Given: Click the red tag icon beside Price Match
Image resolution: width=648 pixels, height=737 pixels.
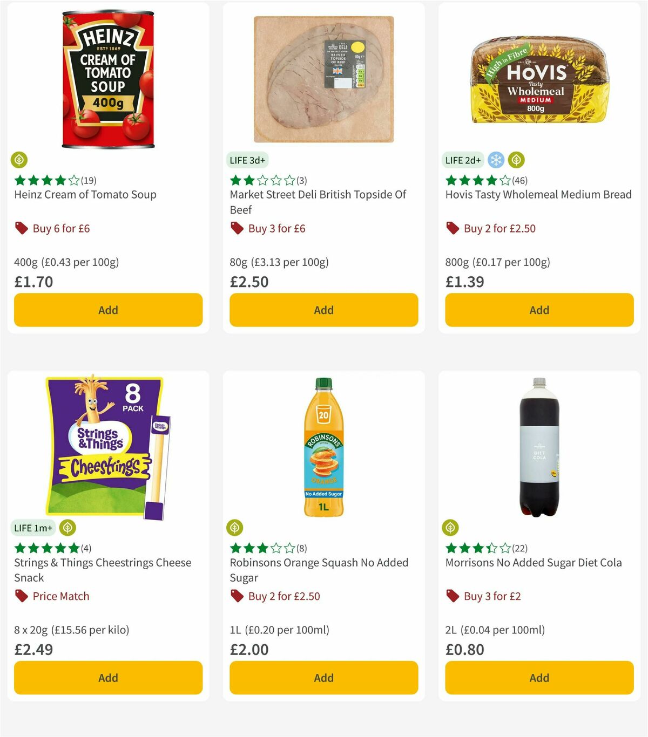Looking at the screenshot, I should pos(22,596).
